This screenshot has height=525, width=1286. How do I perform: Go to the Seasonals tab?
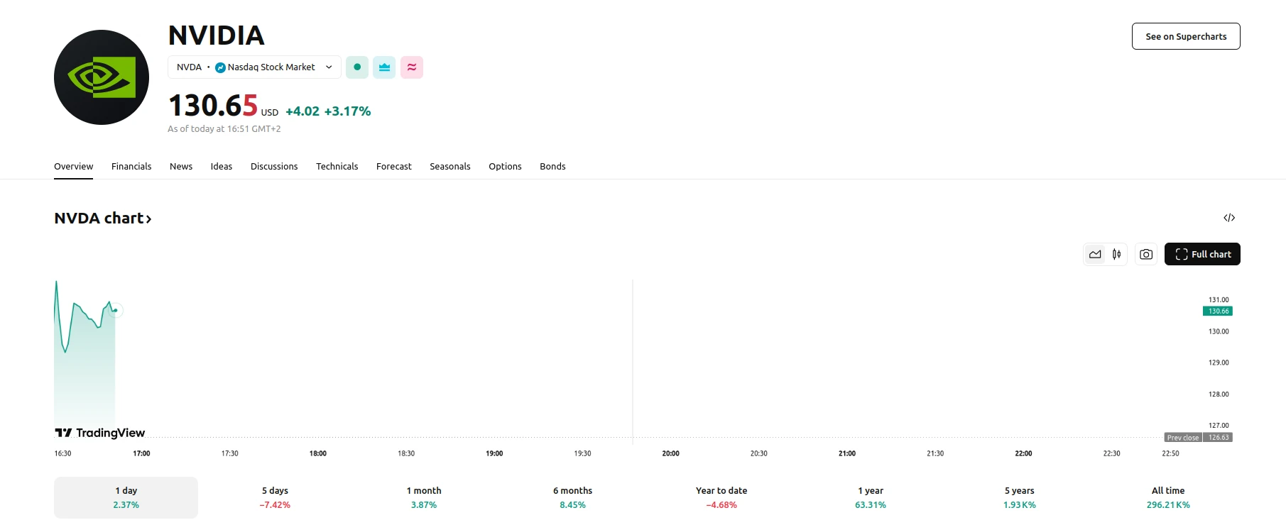[449, 167]
